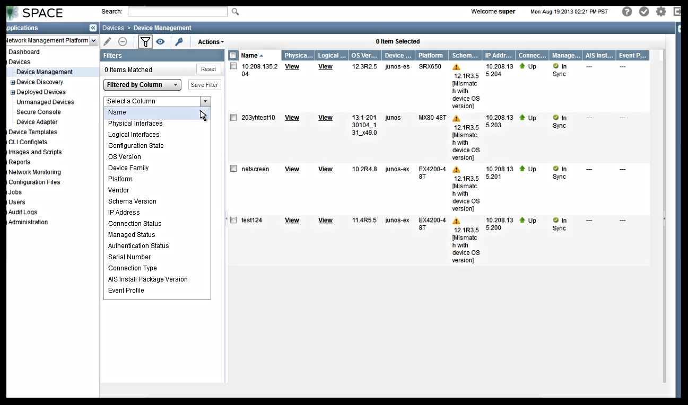
Task: Choose Serial Number option
Action: (157, 257)
